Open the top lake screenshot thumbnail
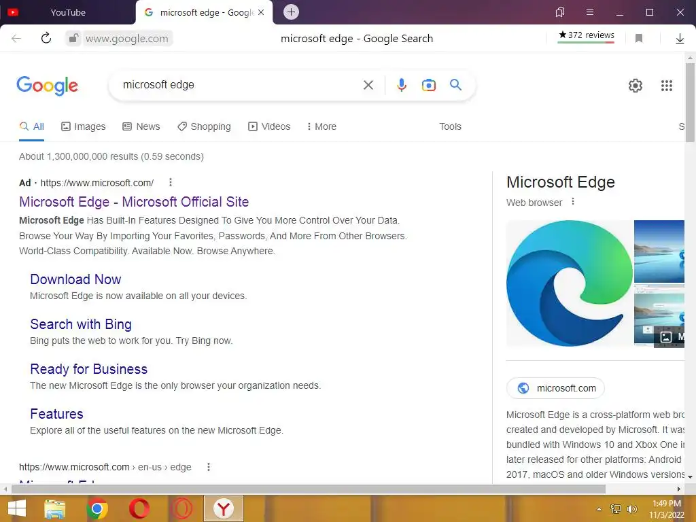Image resolution: width=696 pixels, height=522 pixels. coord(659,251)
